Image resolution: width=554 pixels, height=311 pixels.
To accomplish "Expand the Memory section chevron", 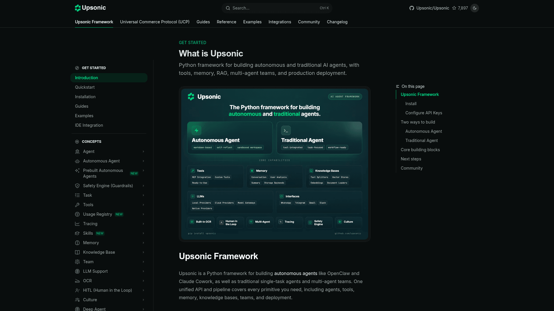I will [x=143, y=243].
